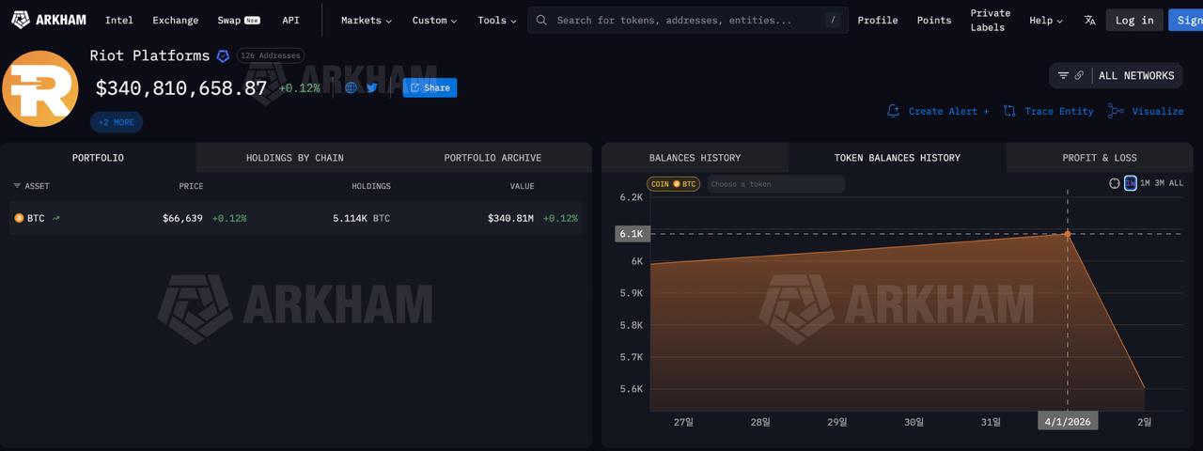Click the blue Share button
The image size is (1203, 451).
click(430, 87)
